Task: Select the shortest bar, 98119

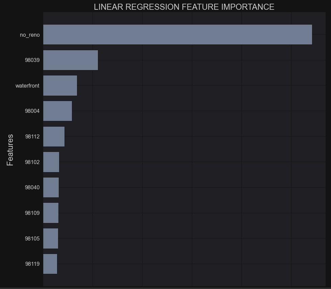Action: click(50, 264)
